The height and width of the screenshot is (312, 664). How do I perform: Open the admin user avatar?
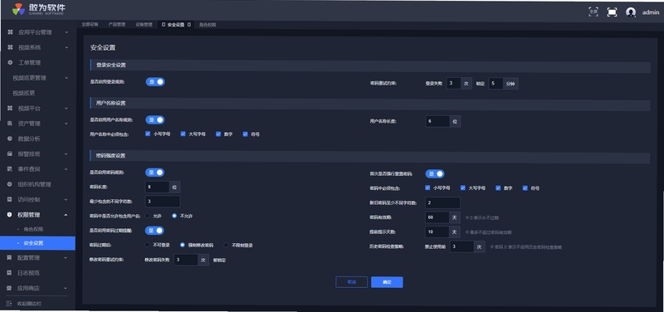point(631,12)
